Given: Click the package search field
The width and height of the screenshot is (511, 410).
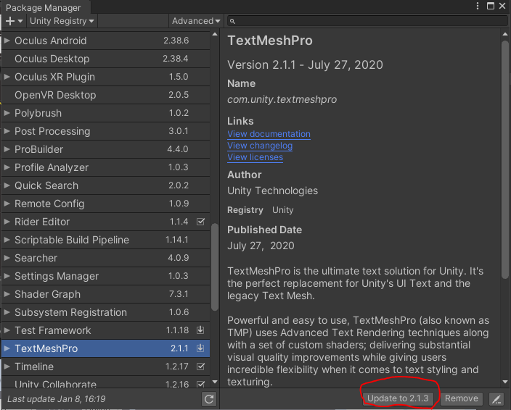Looking at the screenshot, I should click(367, 21).
